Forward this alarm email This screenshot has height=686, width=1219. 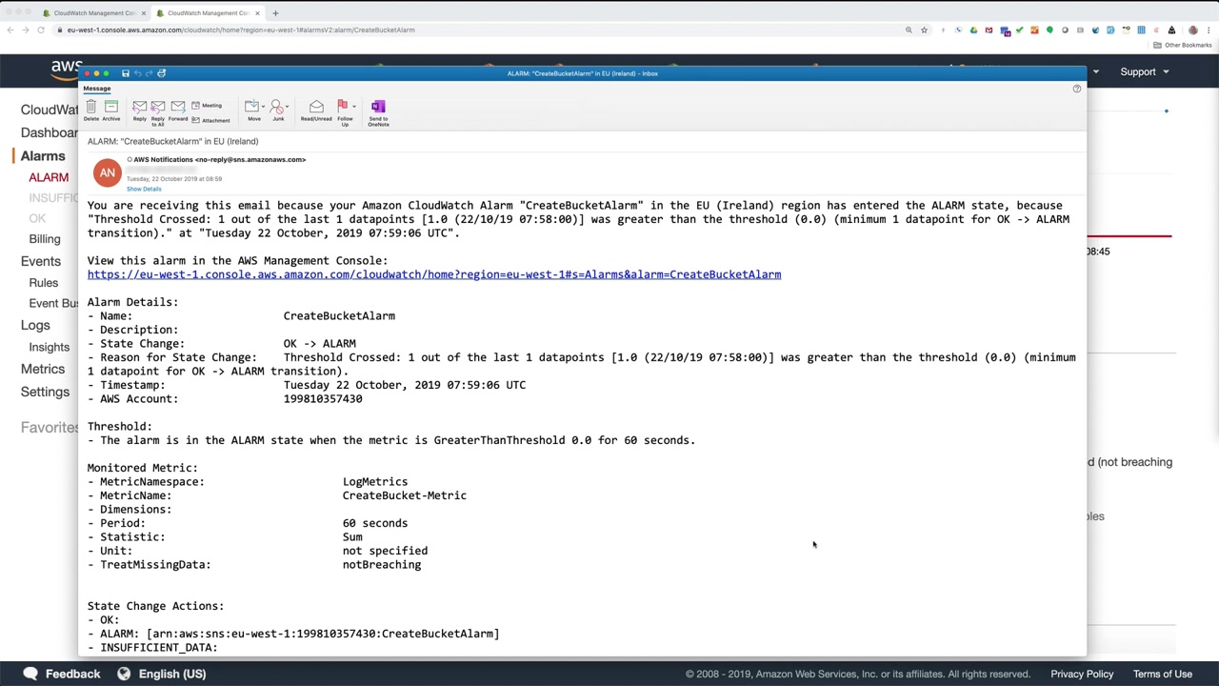pyautogui.click(x=178, y=111)
